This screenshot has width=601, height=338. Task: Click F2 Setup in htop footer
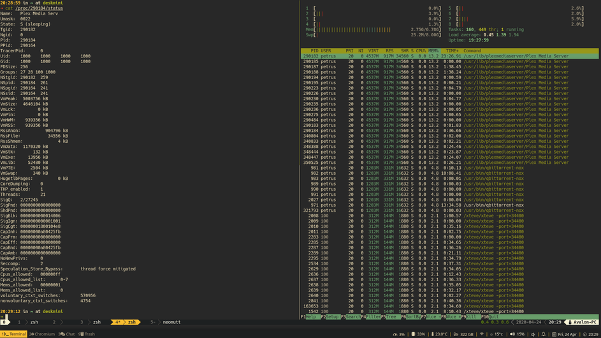(330, 317)
